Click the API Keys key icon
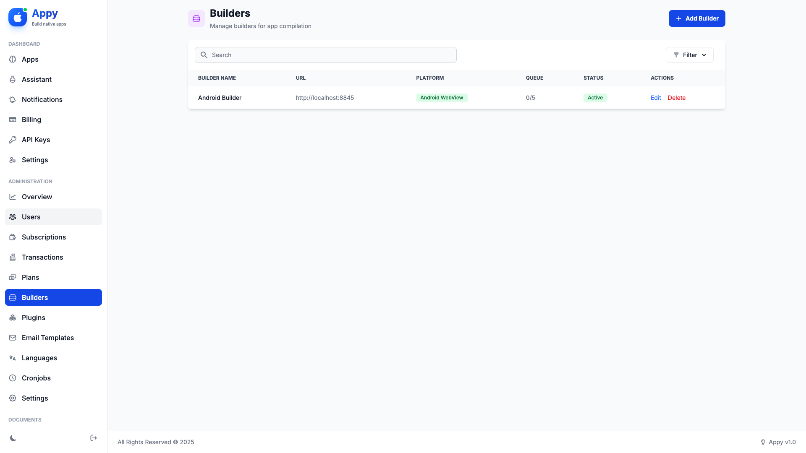Viewport: 806px width, 453px height. [x=13, y=140]
